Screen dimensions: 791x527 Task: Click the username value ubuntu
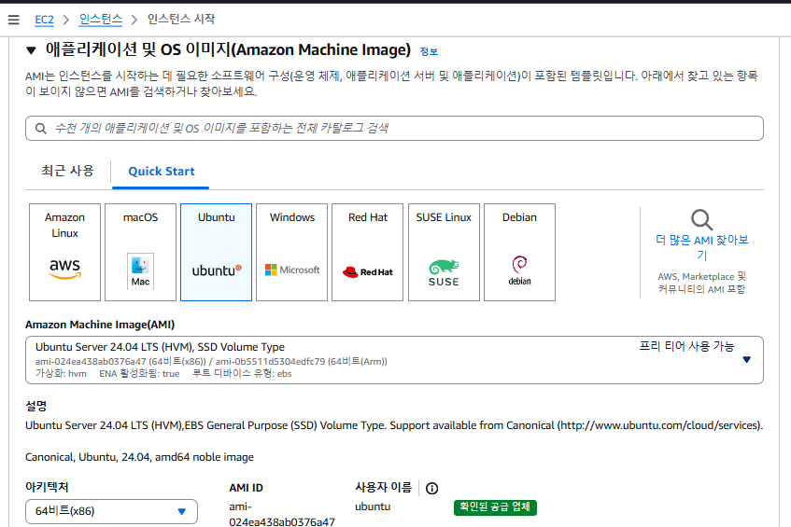pos(373,506)
